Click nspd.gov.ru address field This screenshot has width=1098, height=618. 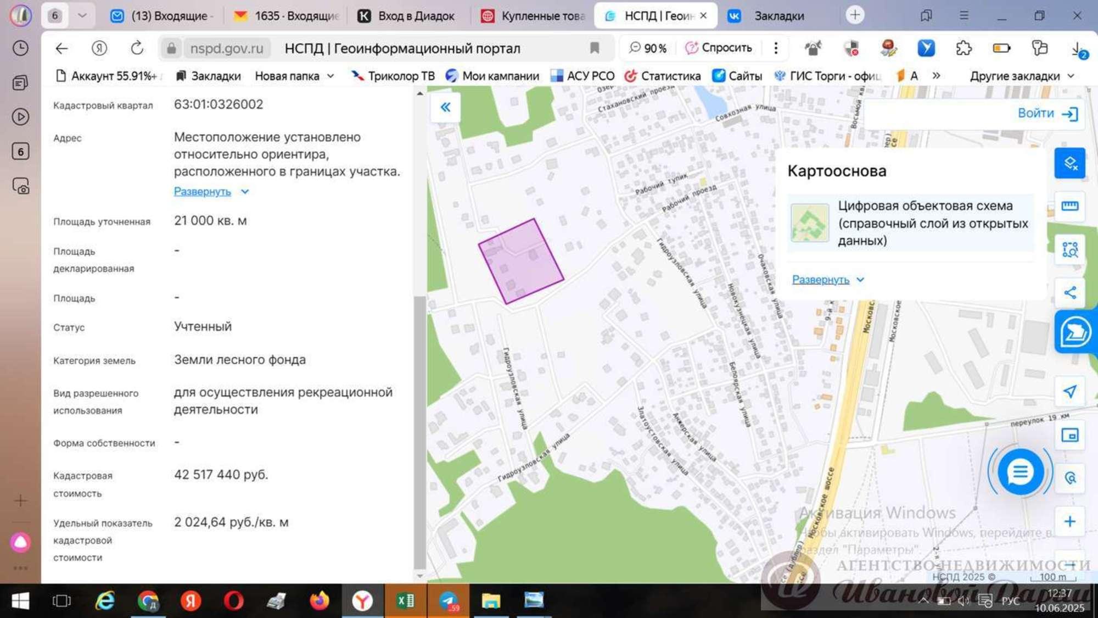[x=227, y=48]
